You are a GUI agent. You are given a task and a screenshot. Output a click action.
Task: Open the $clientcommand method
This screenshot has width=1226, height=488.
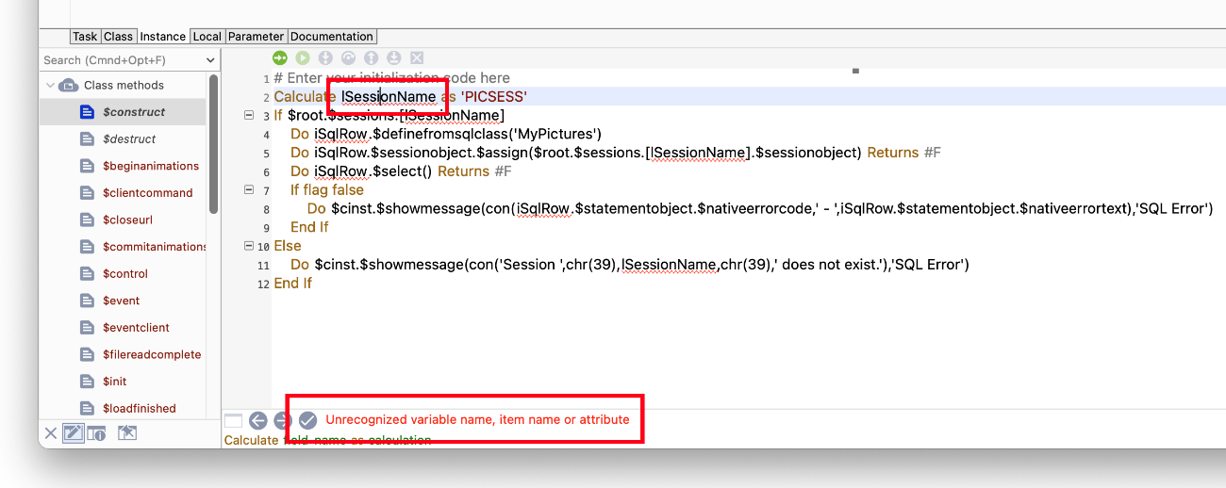[147, 192]
